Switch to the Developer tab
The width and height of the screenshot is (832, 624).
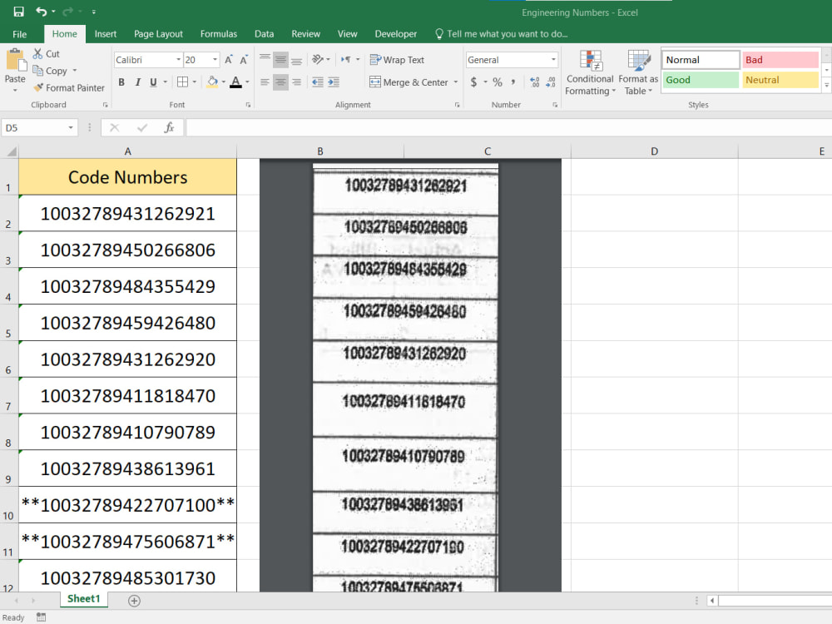point(396,34)
